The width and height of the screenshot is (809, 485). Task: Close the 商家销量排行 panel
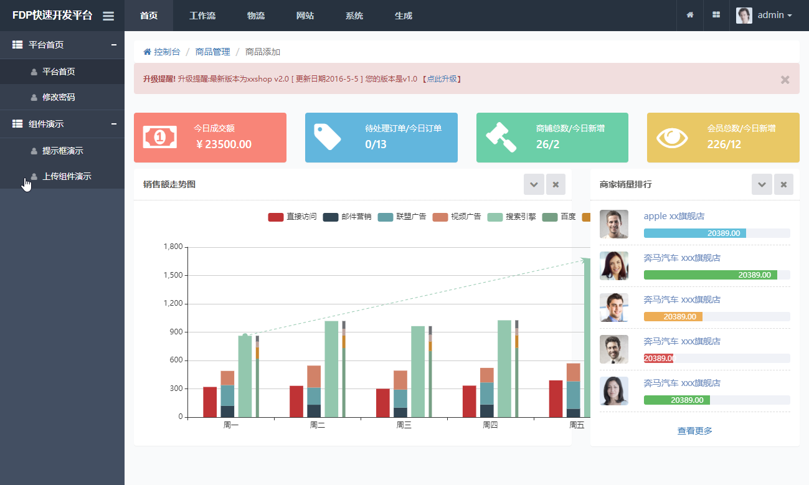click(783, 184)
